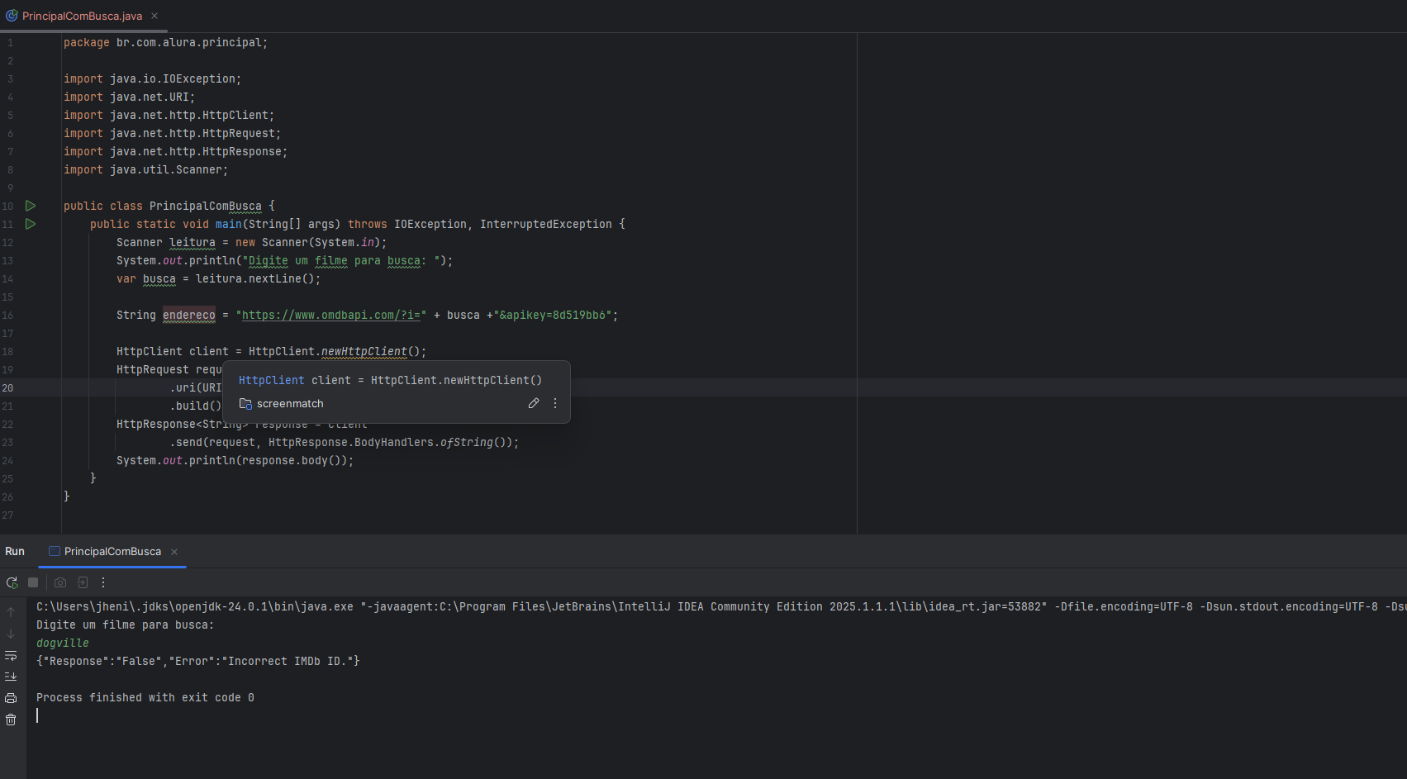
Task: Click the screenmatch module in the popup
Action: click(x=282, y=404)
